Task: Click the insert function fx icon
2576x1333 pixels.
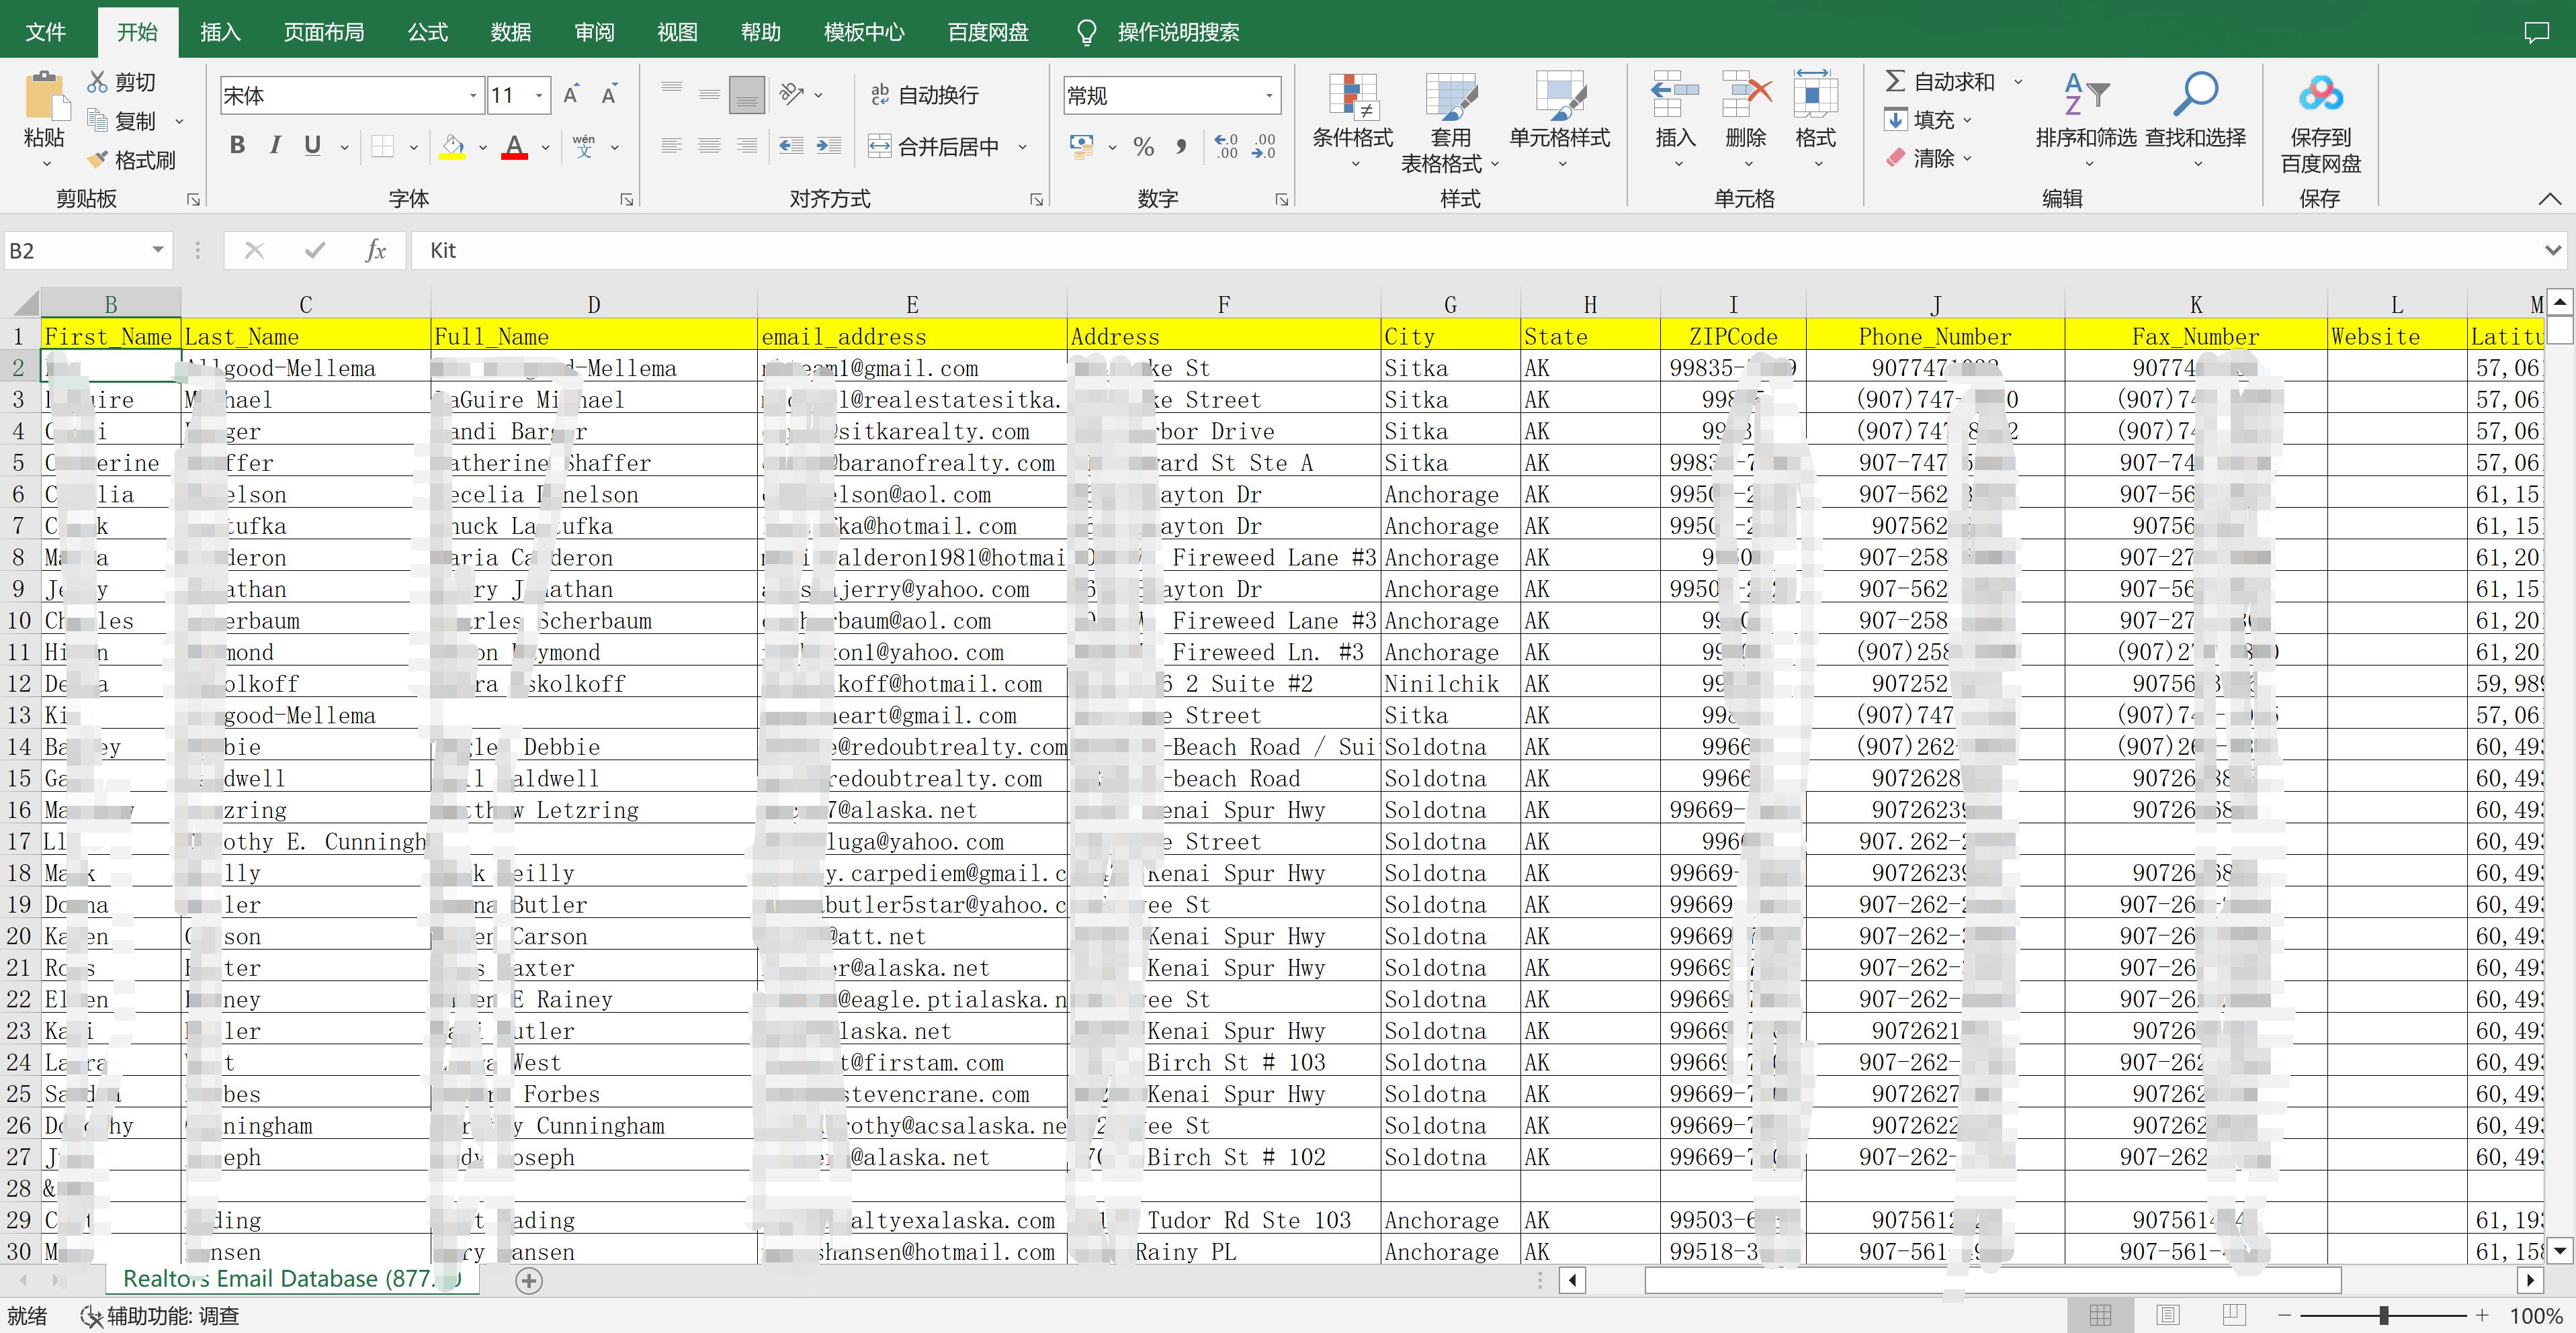Action: [x=375, y=250]
